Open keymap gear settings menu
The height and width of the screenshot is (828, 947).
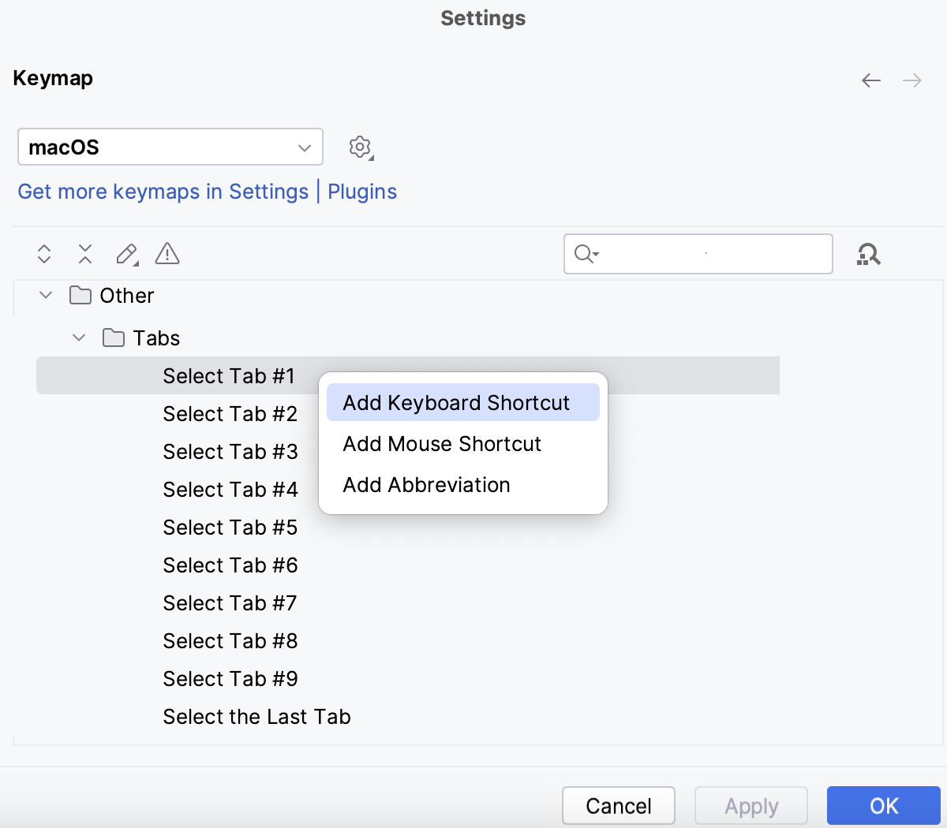point(360,147)
